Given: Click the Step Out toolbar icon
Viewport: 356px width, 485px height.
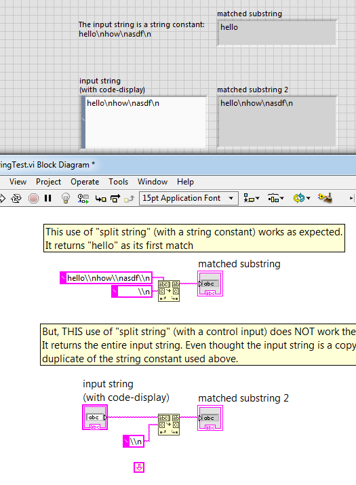Looking at the screenshot, I should pyautogui.click(x=129, y=199).
